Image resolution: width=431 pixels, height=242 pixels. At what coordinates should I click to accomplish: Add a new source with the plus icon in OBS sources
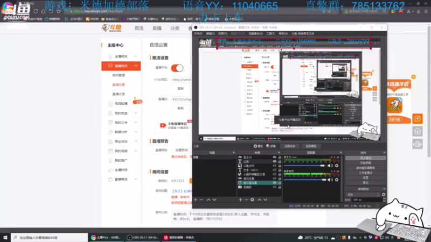(x=240, y=200)
